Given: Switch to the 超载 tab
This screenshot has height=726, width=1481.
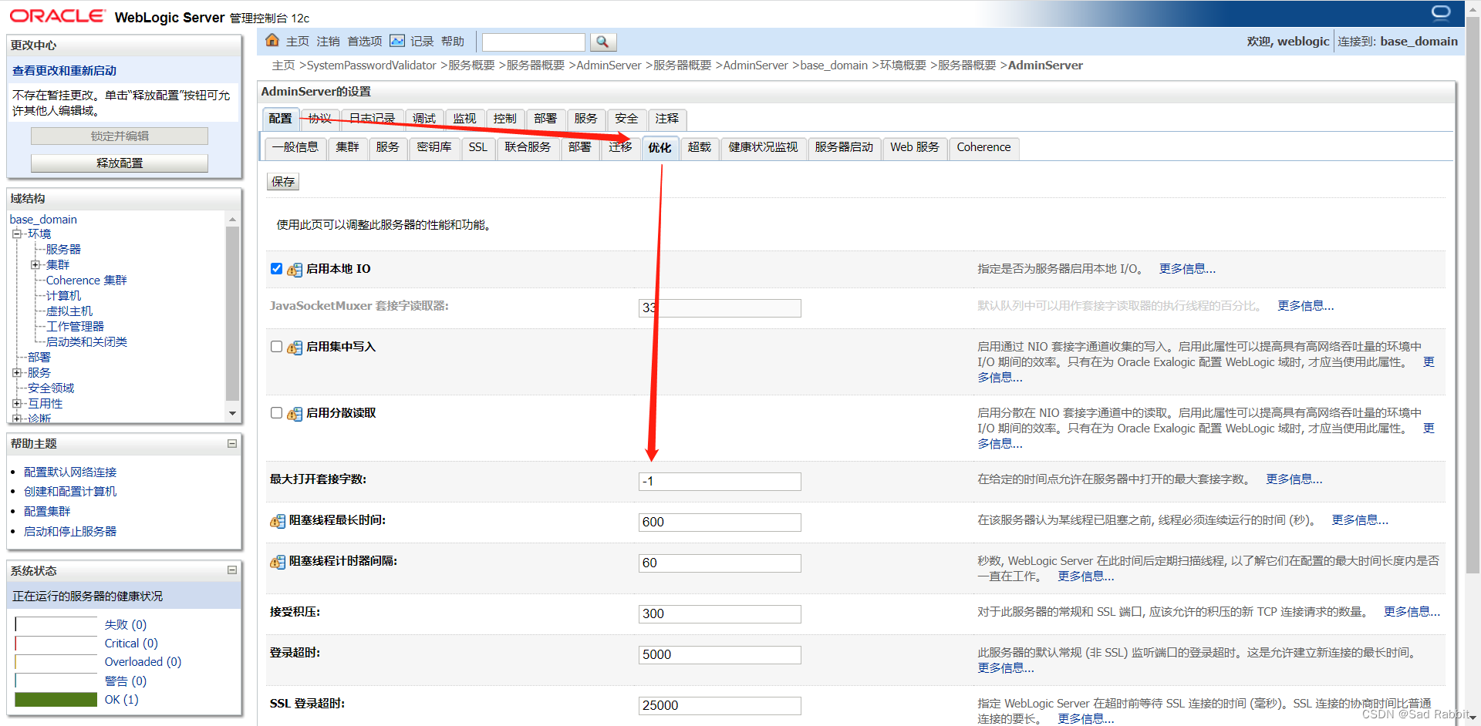Looking at the screenshot, I should (x=699, y=147).
